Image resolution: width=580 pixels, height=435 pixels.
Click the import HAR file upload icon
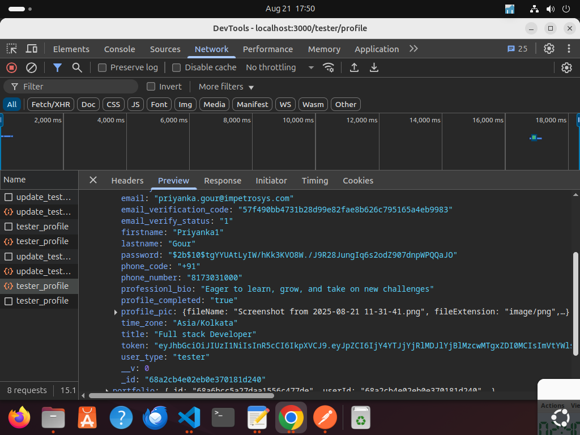coord(354,67)
